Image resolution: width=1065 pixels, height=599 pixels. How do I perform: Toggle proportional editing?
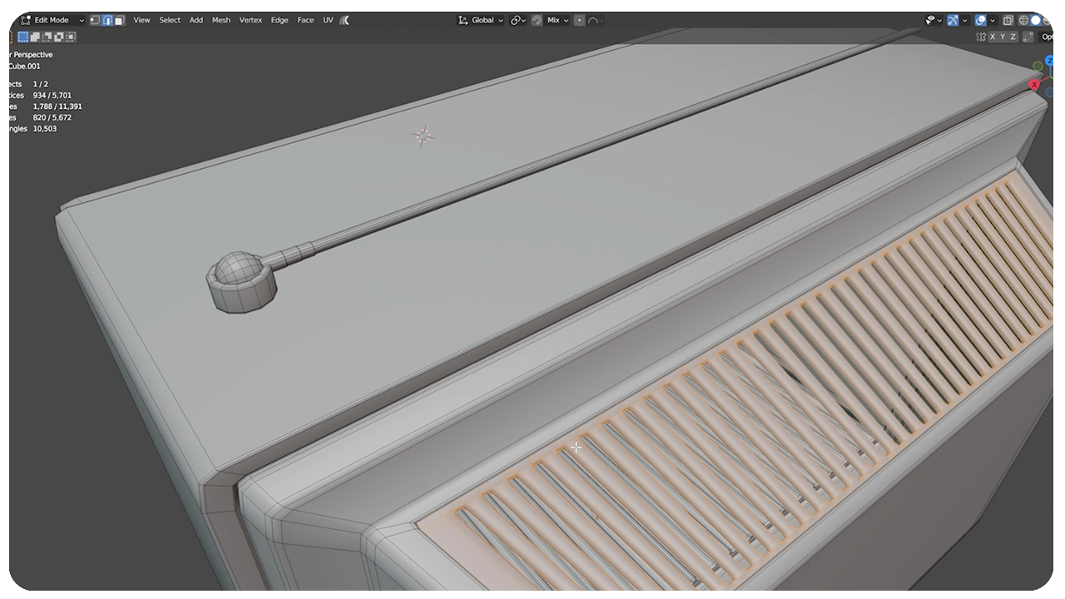[580, 20]
